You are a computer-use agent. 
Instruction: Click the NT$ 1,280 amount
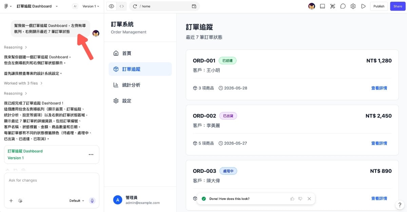[x=379, y=61]
